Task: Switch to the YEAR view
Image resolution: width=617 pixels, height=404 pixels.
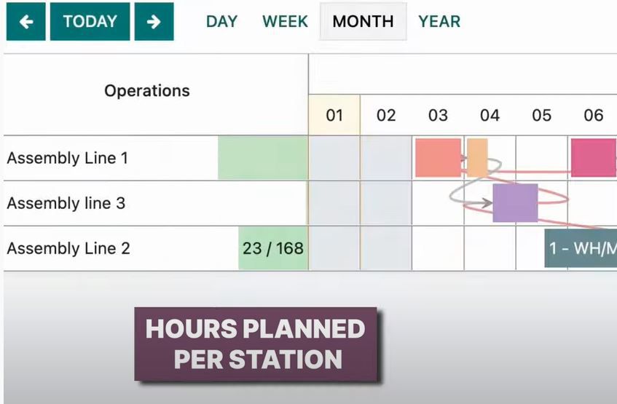Action: [x=439, y=22]
